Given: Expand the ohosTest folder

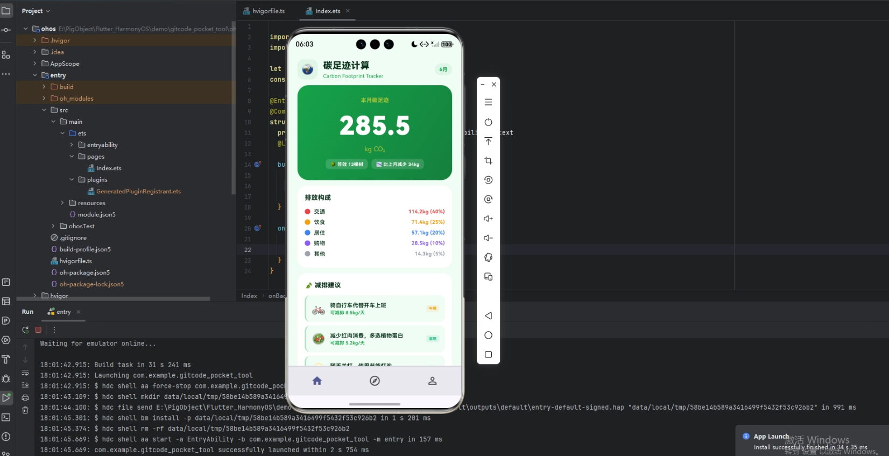Looking at the screenshot, I should (x=53, y=226).
